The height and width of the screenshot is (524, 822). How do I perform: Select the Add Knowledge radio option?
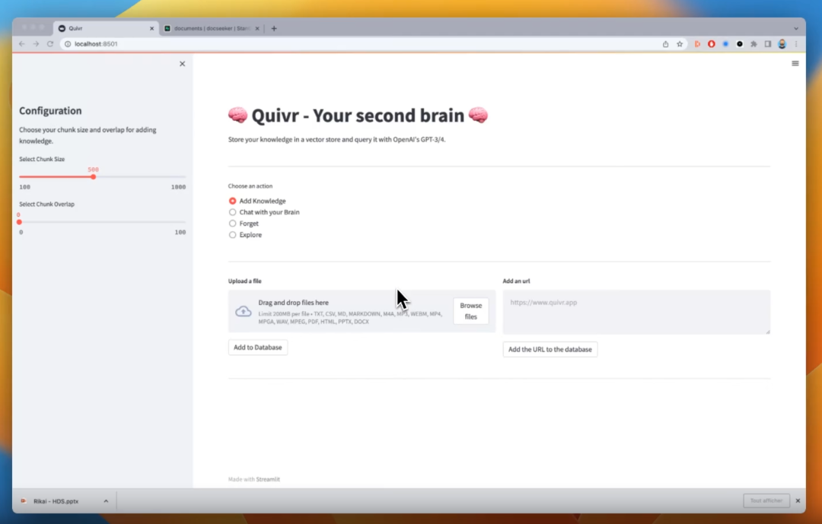(x=232, y=201)
